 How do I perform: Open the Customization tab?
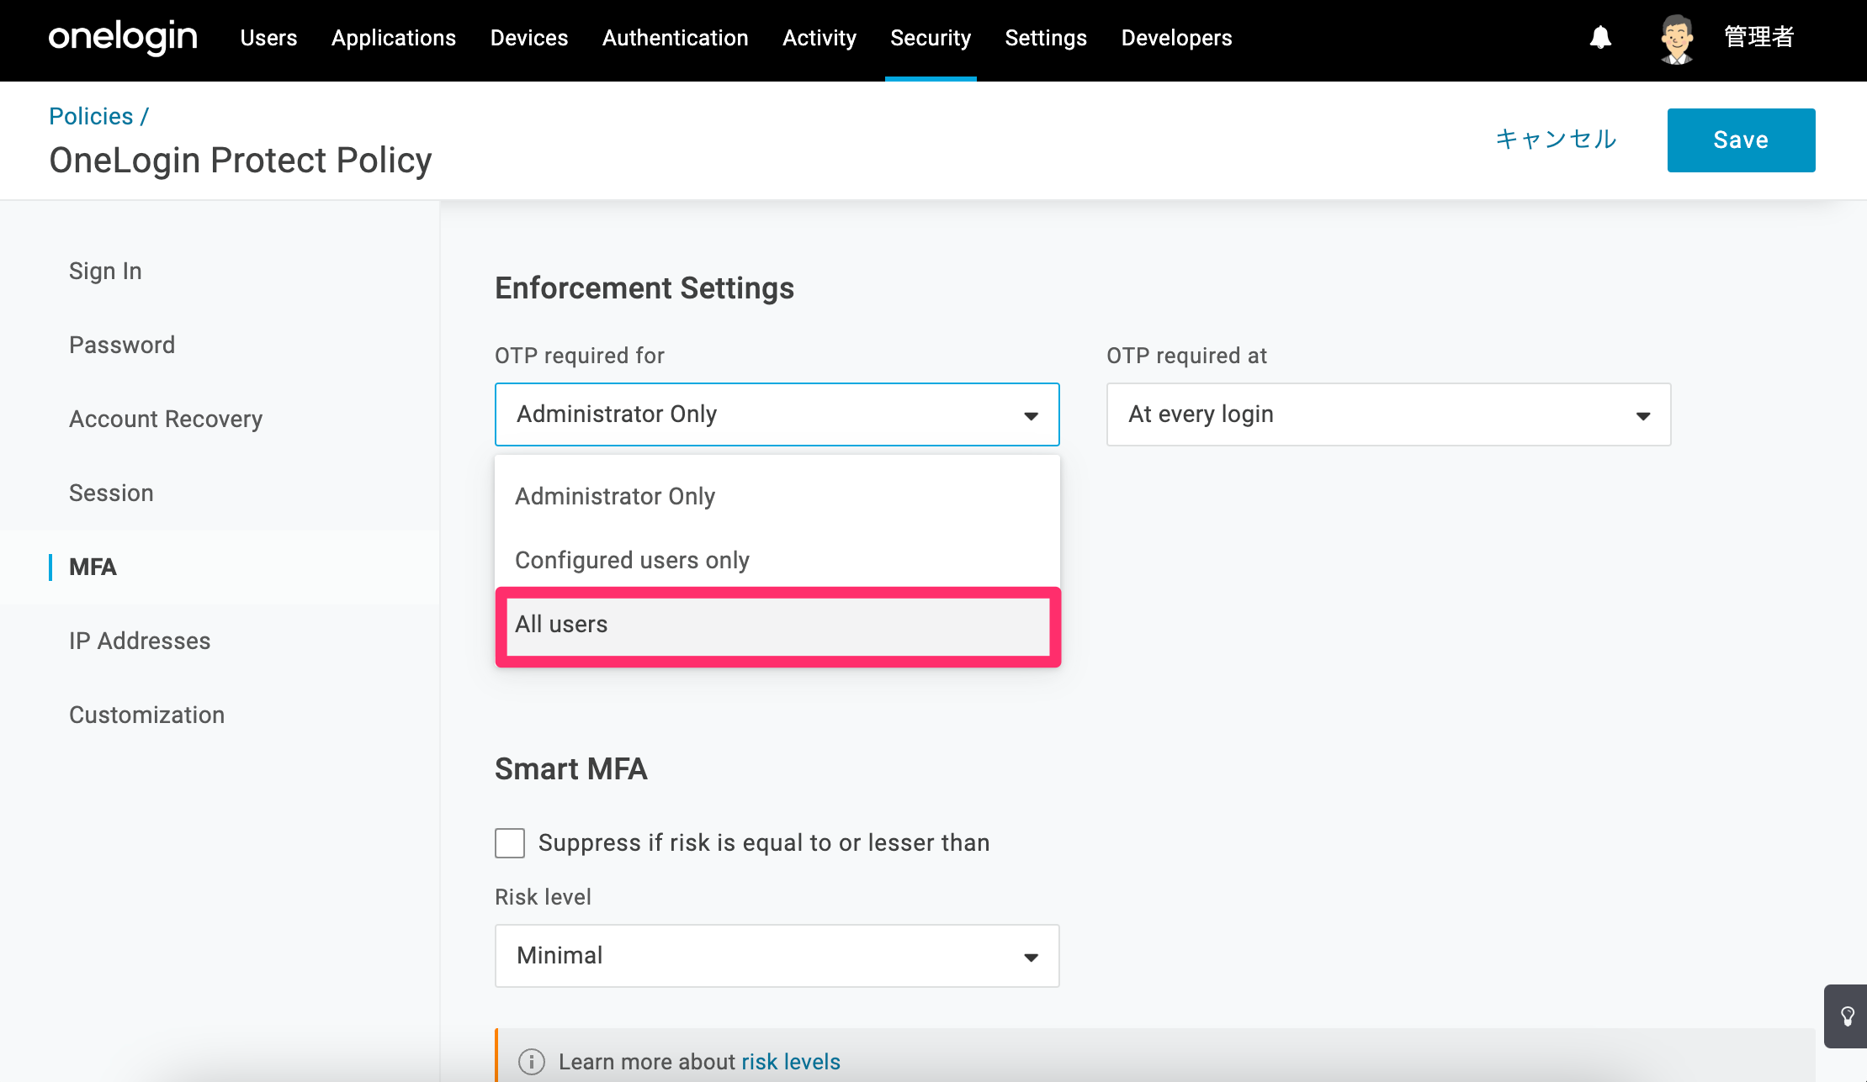[146, 715]
